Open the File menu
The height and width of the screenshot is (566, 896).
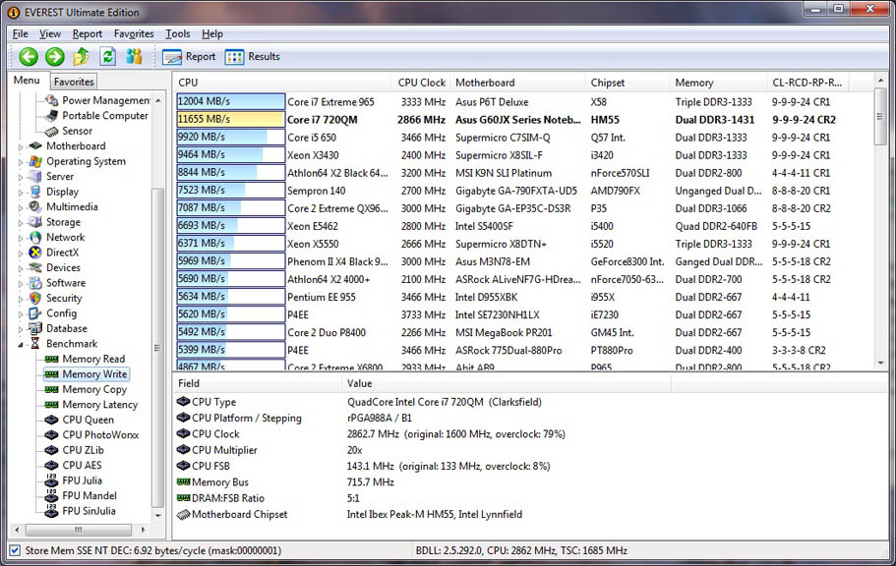[x=20, y=33]
